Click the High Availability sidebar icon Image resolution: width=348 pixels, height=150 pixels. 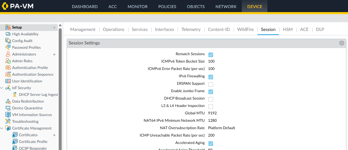[x=8, y=34]
